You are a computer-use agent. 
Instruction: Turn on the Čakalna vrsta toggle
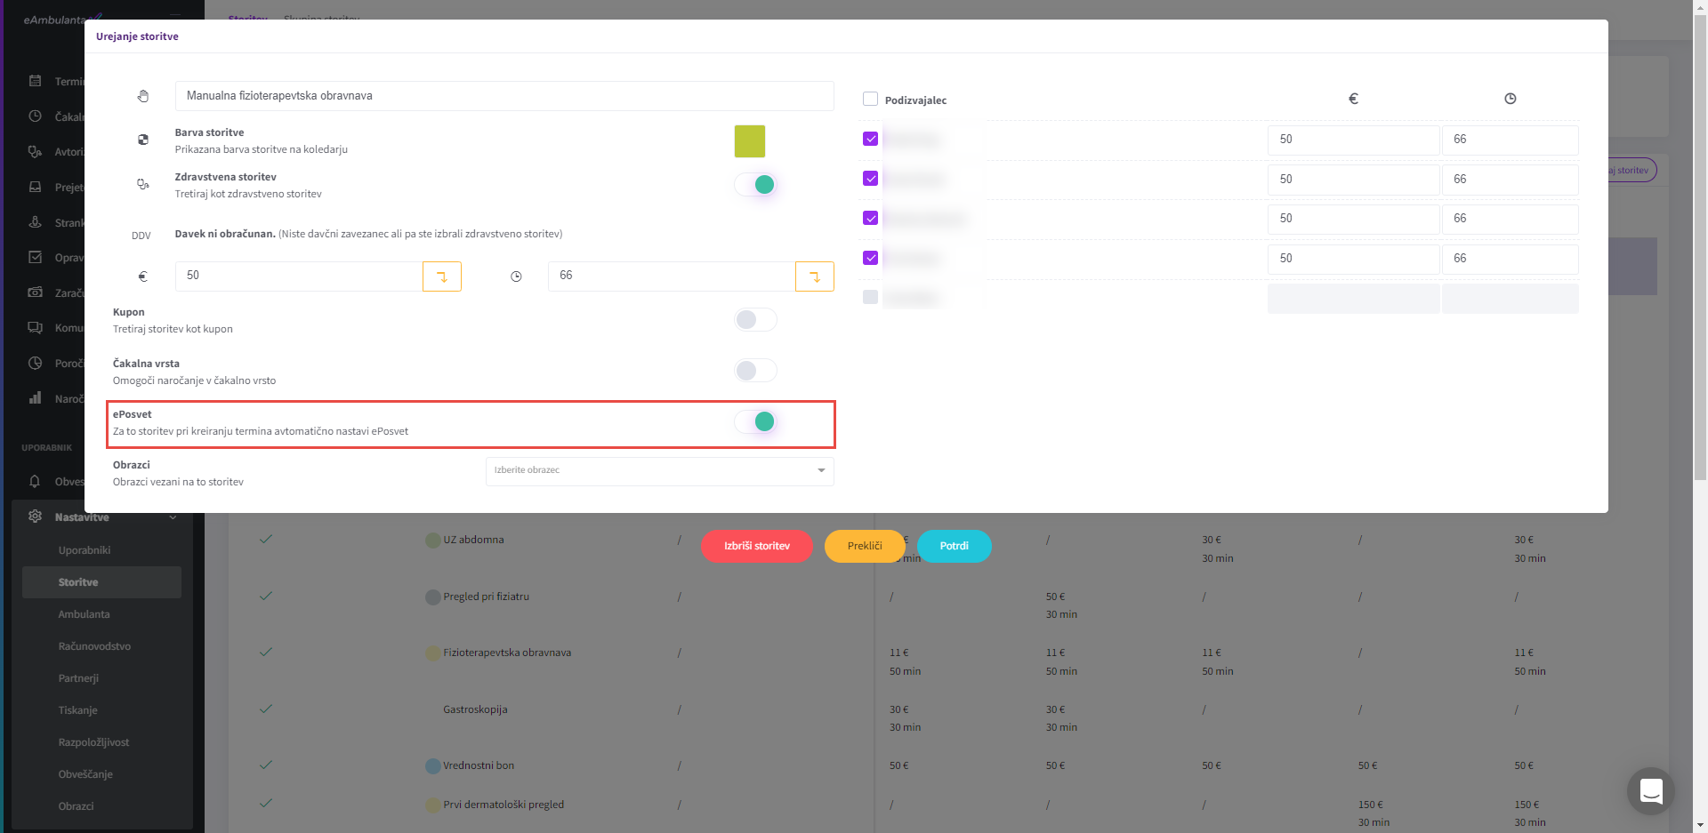point(756,371)
